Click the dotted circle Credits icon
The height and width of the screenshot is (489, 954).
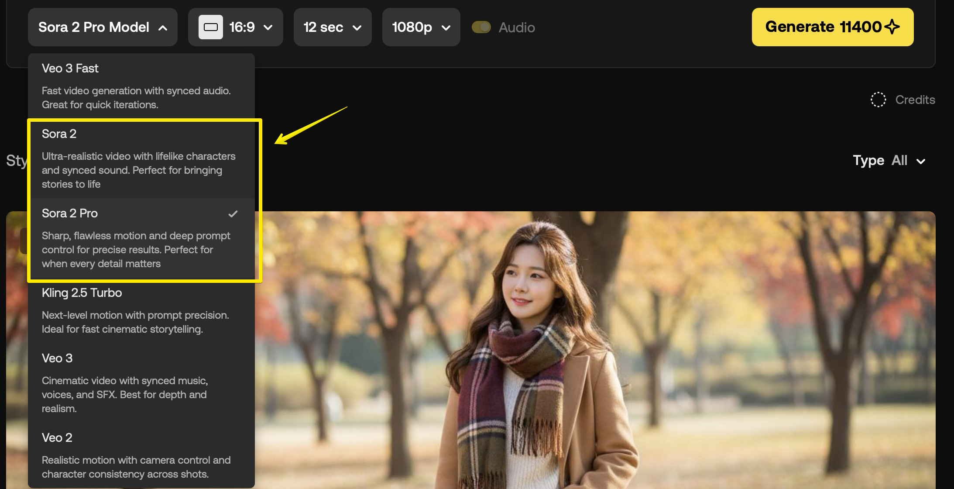(878, 100)
